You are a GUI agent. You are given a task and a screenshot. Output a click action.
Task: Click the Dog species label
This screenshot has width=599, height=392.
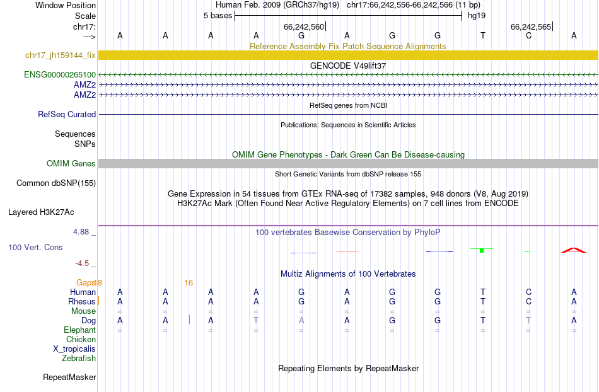pos(89,321)
